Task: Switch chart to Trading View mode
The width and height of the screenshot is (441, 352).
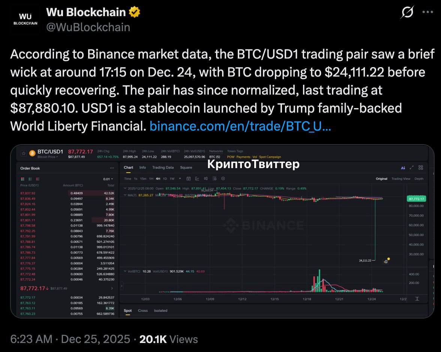Action: click(x=401, y=179)
